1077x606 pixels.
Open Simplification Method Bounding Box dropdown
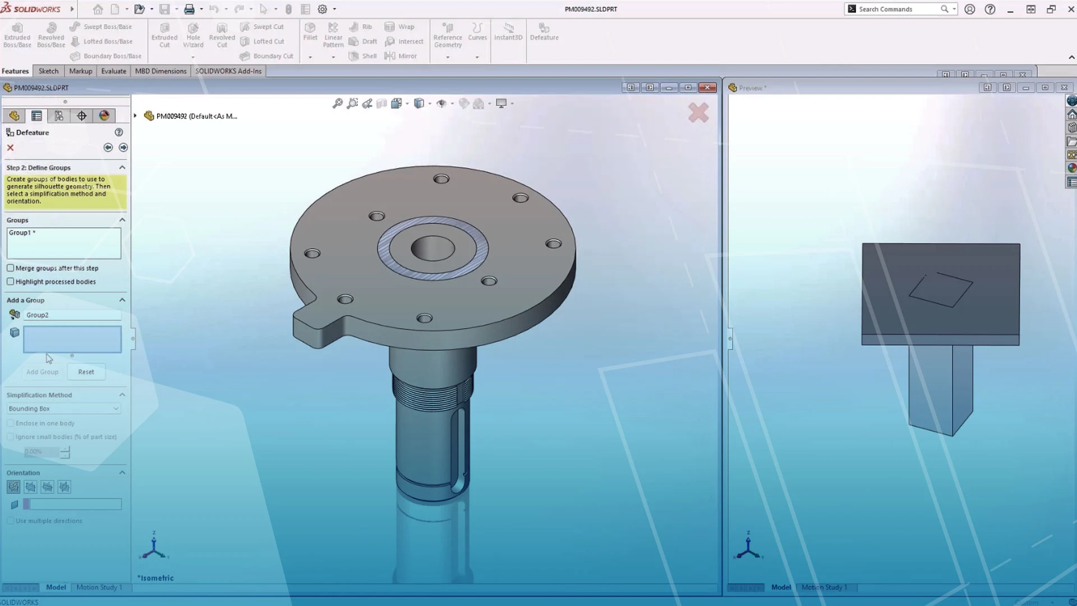pyautogui.click(x=63, y=408)
